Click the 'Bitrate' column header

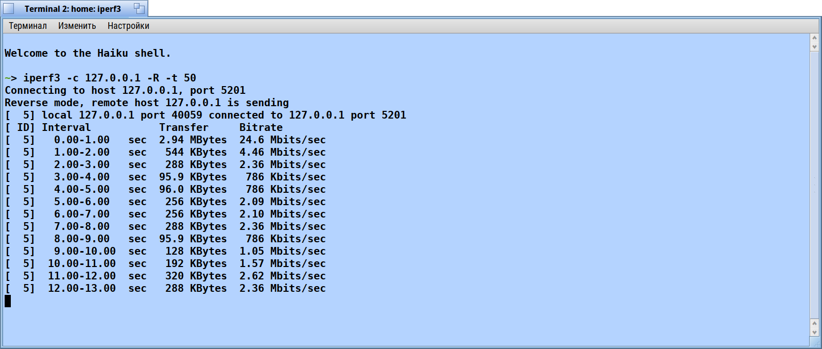pos(261,127)
